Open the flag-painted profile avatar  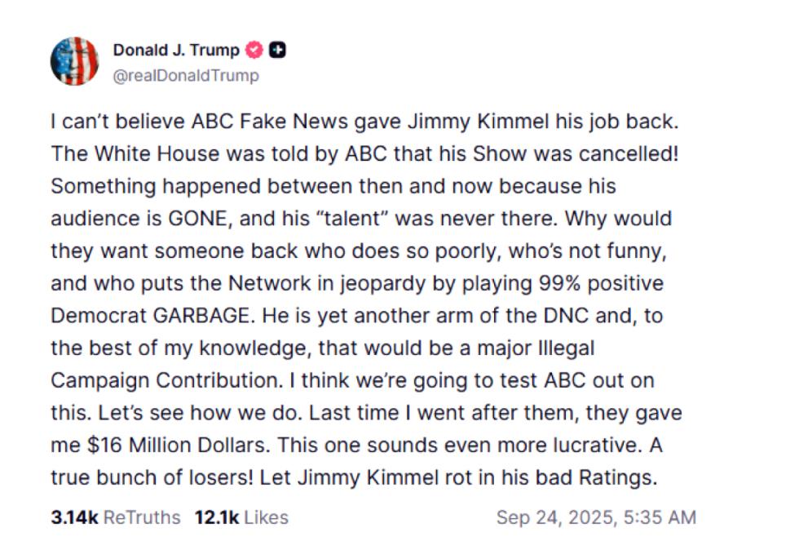click(74, 61)
